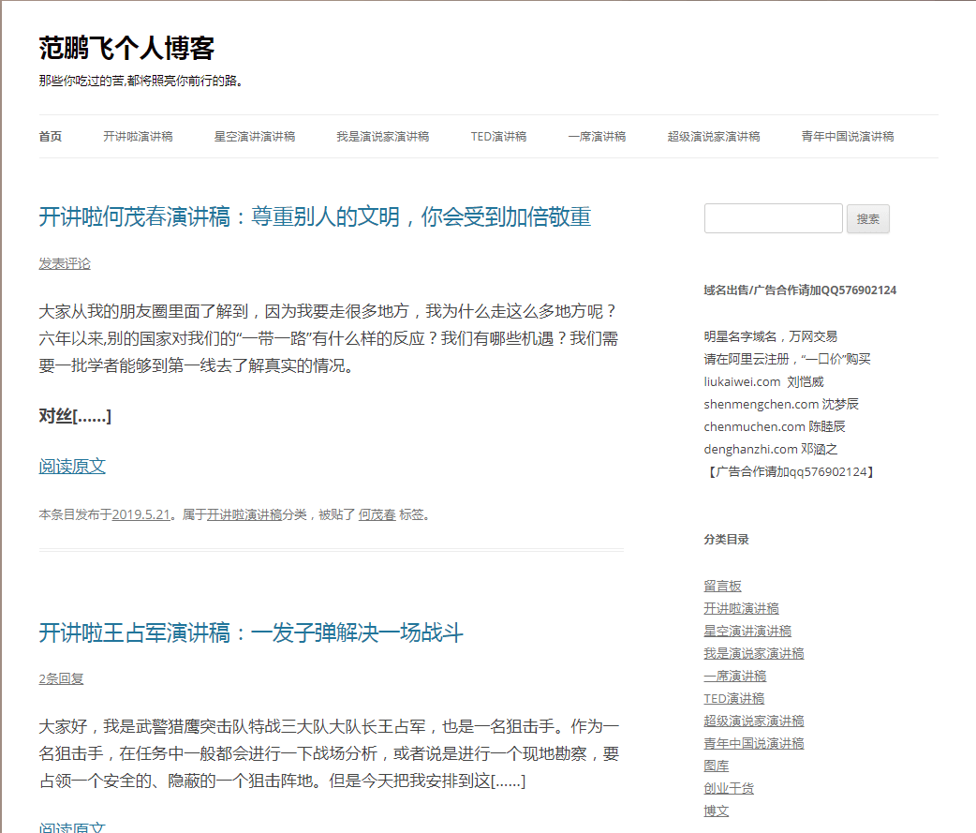
Task: Select 创业干货 in the sidebar category list
Action: [729, 788]
